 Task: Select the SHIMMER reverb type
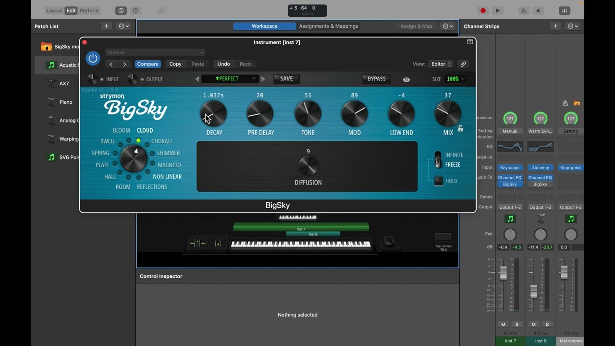[x=168, y=153]
